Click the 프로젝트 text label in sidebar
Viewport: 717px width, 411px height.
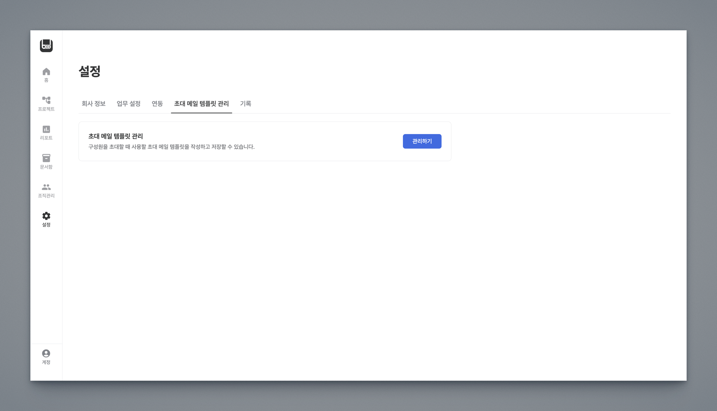(x=46, y=109)
